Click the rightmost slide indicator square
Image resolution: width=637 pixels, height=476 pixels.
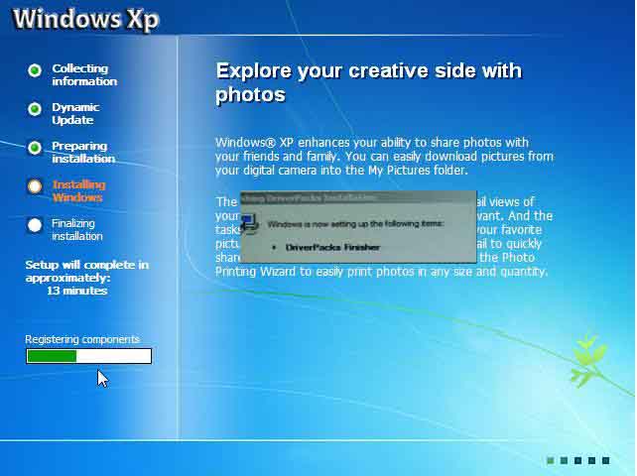[605, 460]
